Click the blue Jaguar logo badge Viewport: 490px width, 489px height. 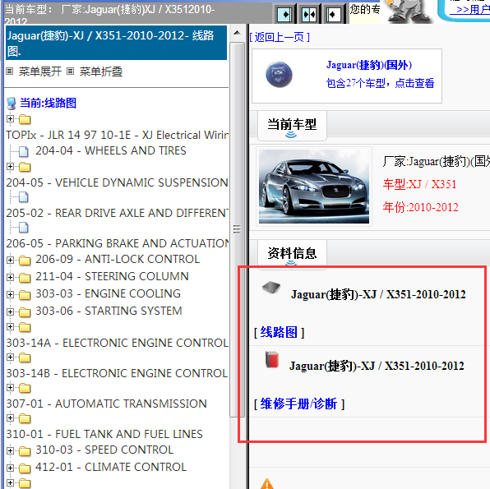point(279,74)
